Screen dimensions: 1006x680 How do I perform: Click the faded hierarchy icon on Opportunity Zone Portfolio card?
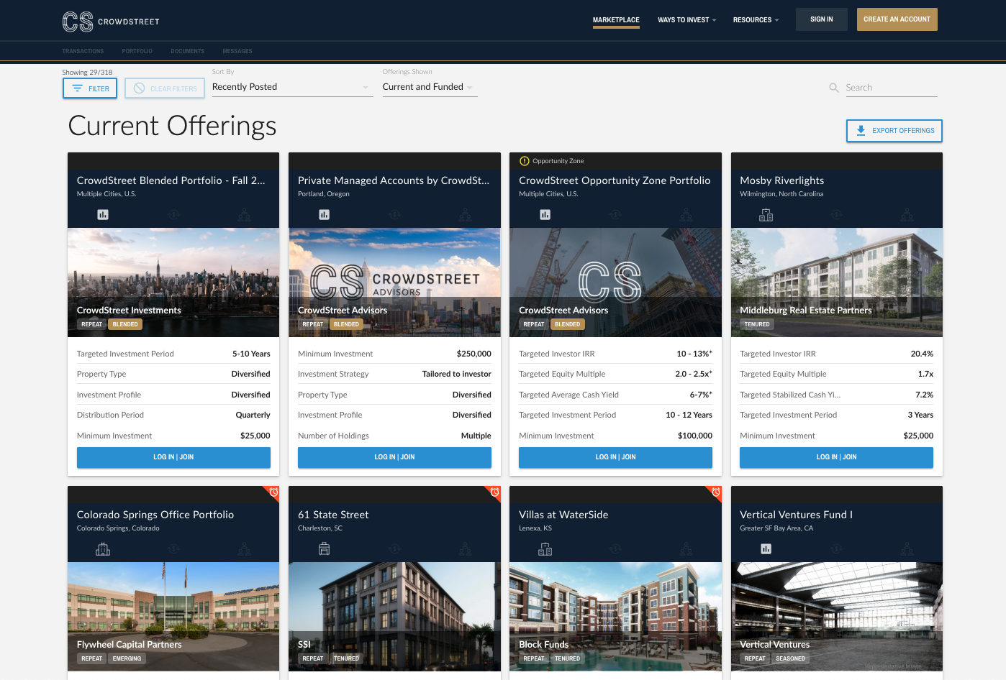[x=686, y=215]
